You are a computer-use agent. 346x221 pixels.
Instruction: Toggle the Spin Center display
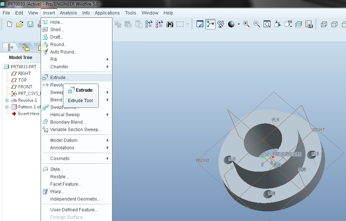210,24
